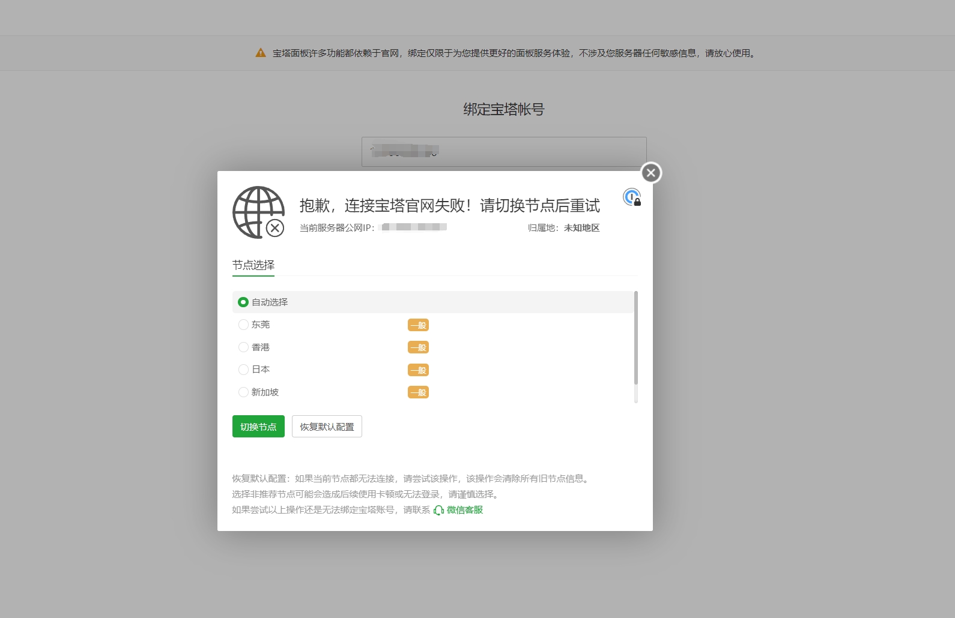
Task: Click the lock alert icon in dialog corner
Action: coord(632,197)
